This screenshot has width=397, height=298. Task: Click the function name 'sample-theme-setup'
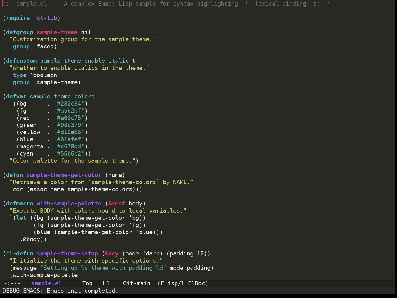pos(67,254)
